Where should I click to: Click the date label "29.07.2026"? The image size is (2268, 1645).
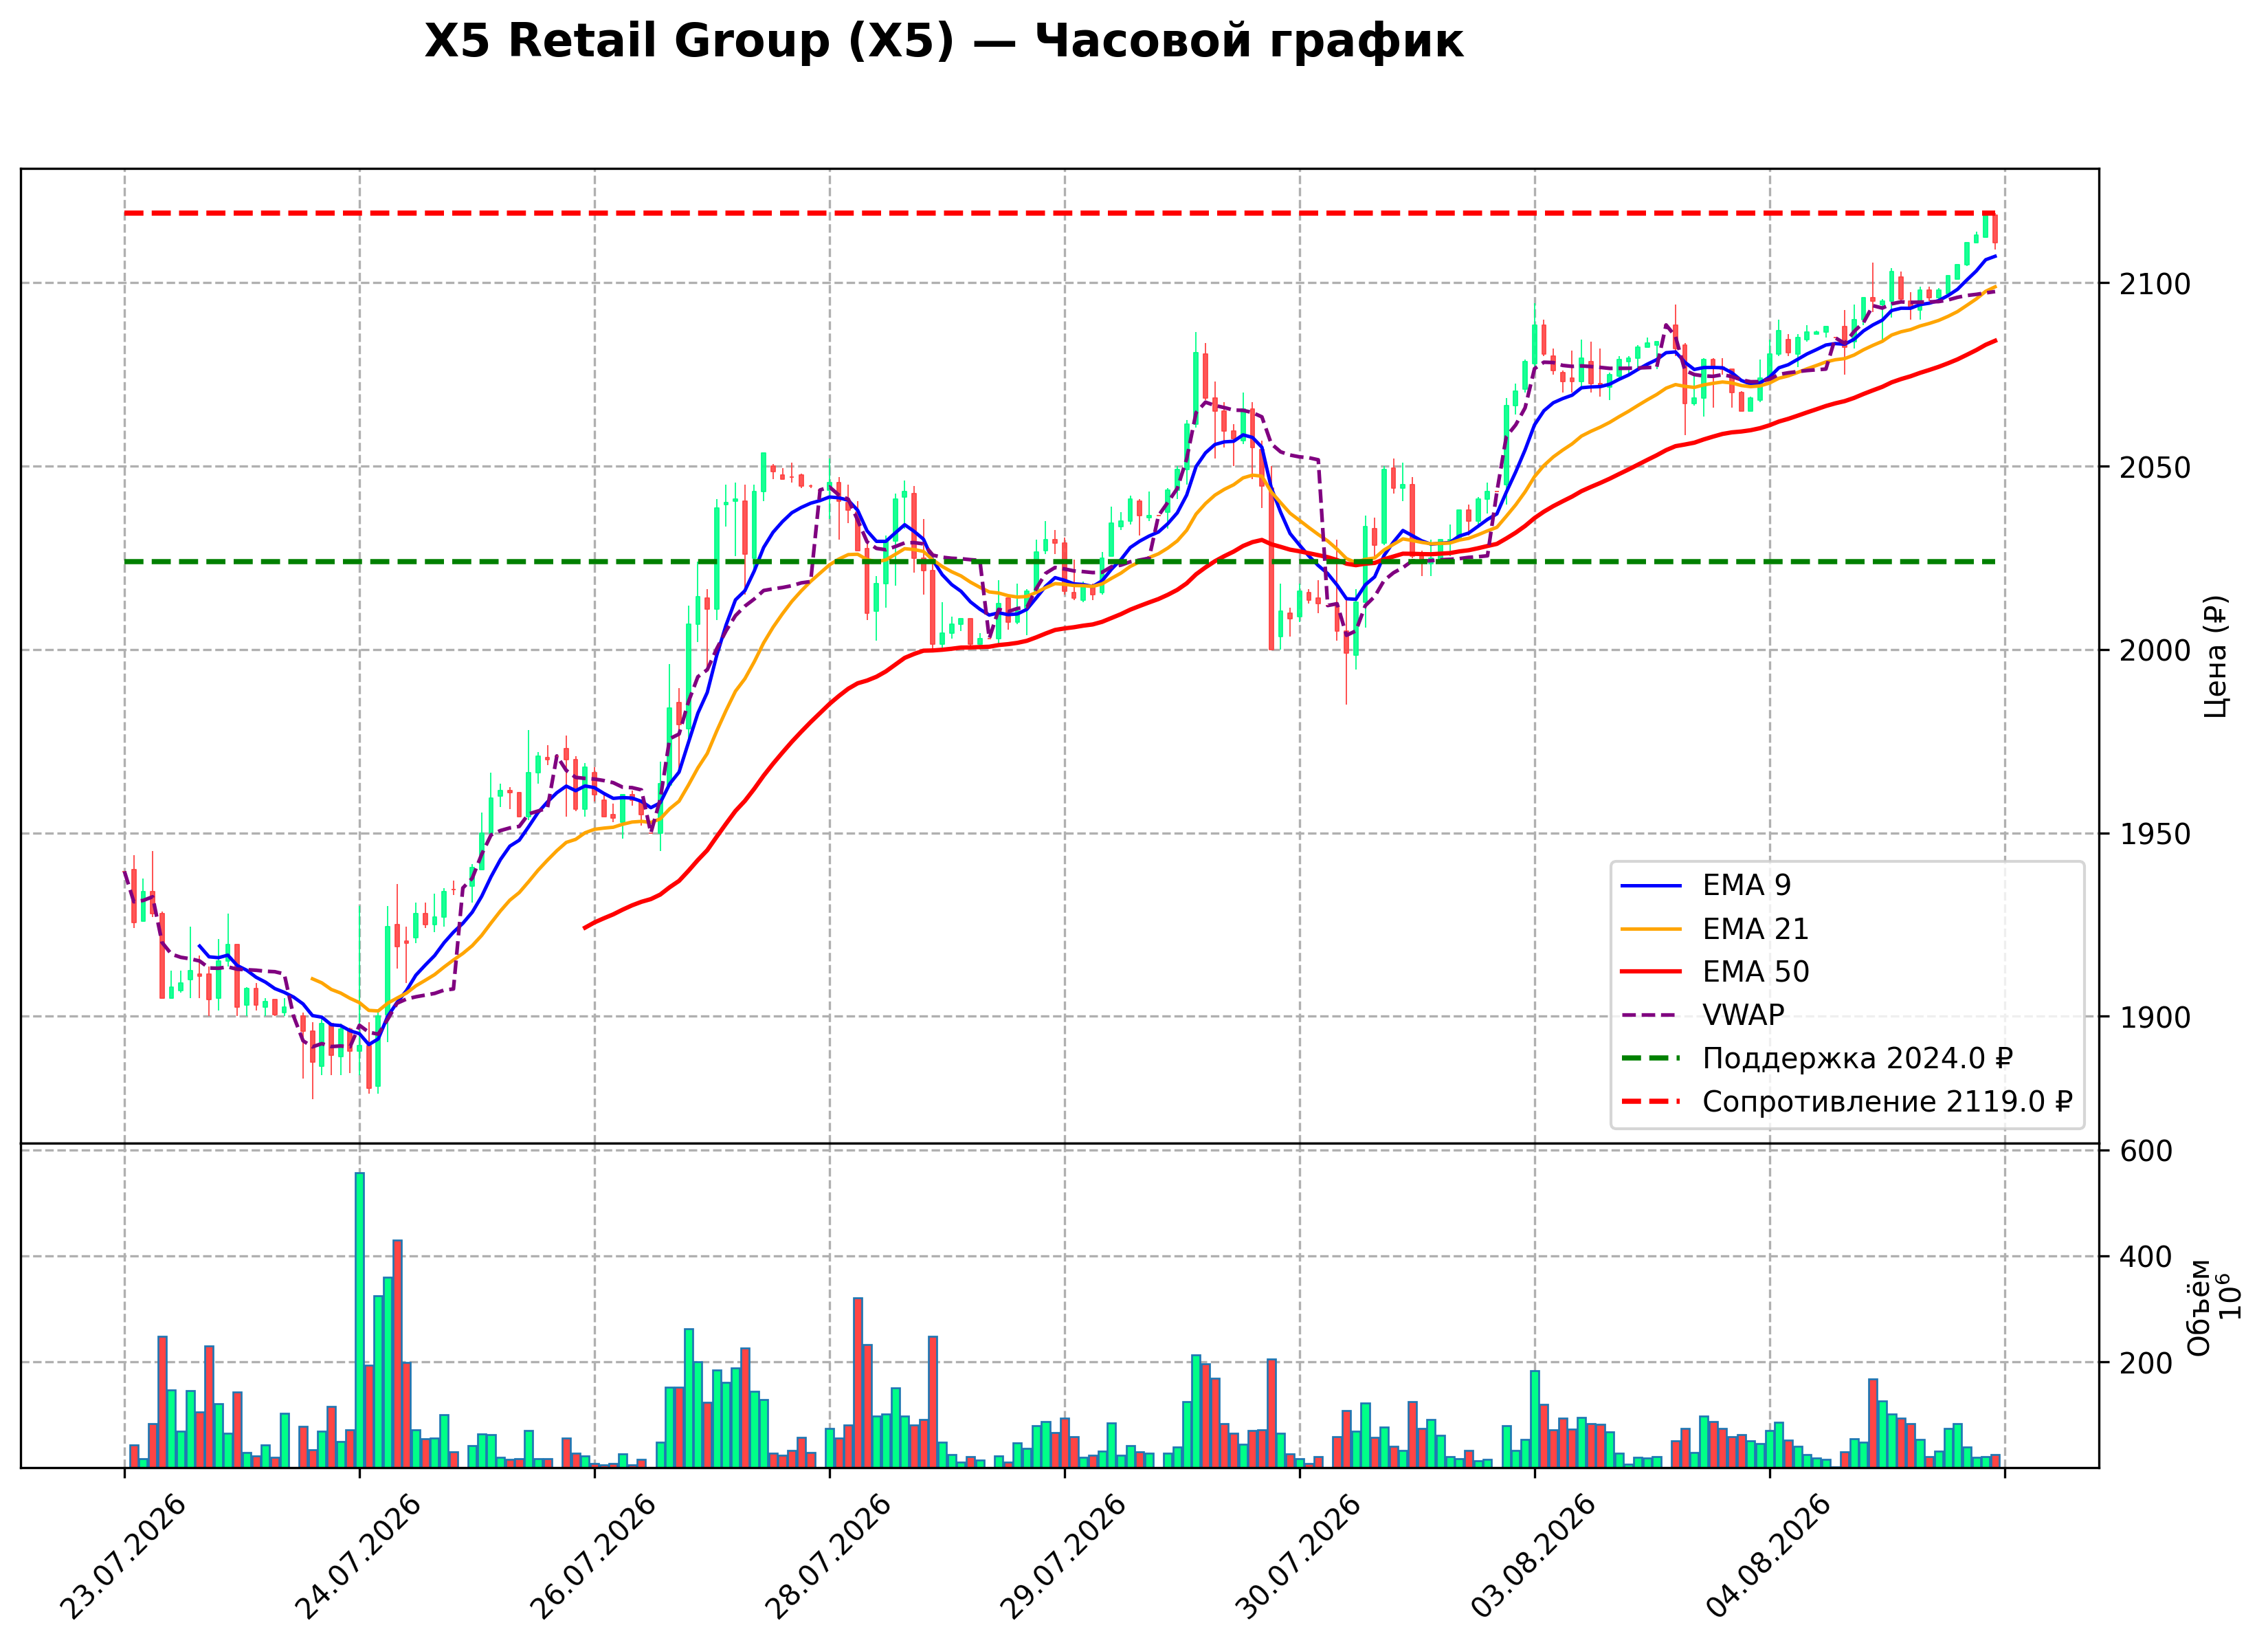pos(1063,1557)
